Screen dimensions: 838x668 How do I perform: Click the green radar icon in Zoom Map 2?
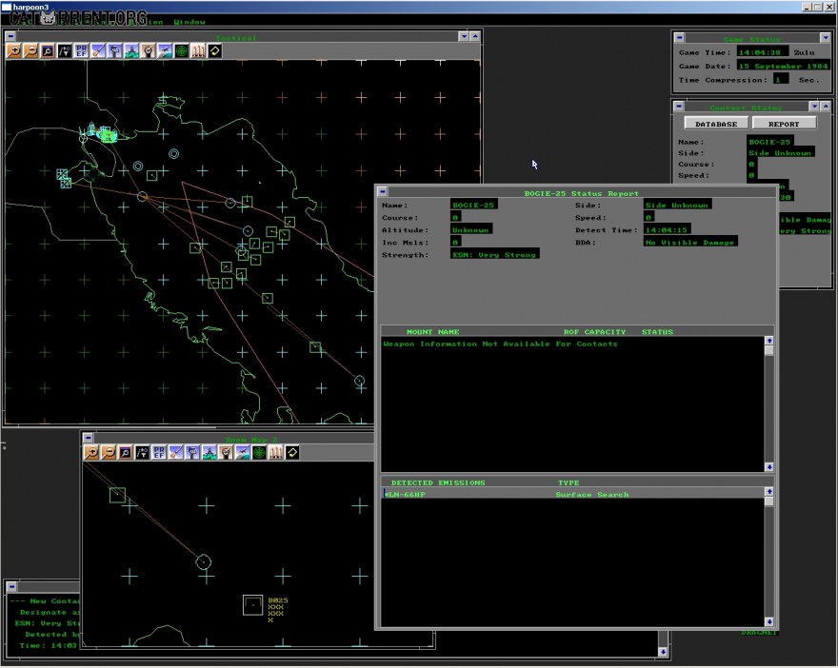(259, 452)
